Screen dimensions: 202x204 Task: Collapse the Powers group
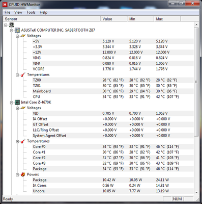17,175
